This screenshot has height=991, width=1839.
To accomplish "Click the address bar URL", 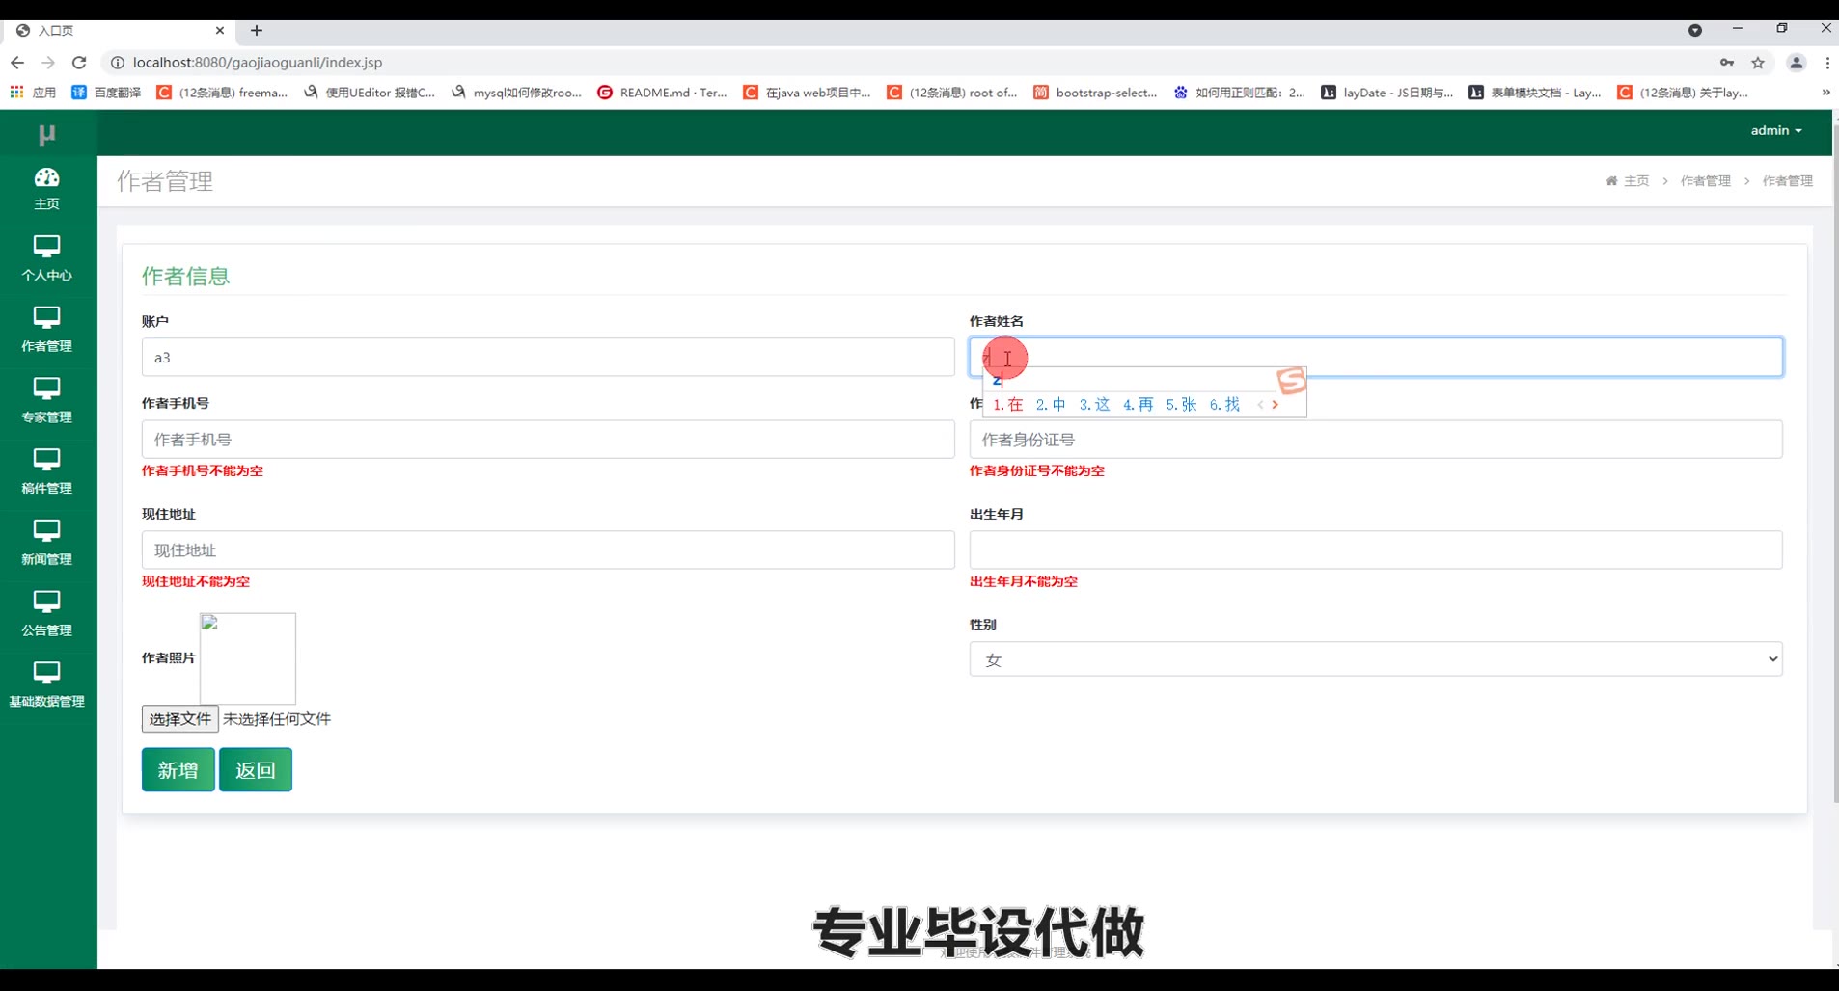I will coord(258,63).
